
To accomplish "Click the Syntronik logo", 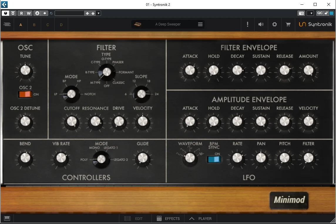I will [x=315, y=24].
